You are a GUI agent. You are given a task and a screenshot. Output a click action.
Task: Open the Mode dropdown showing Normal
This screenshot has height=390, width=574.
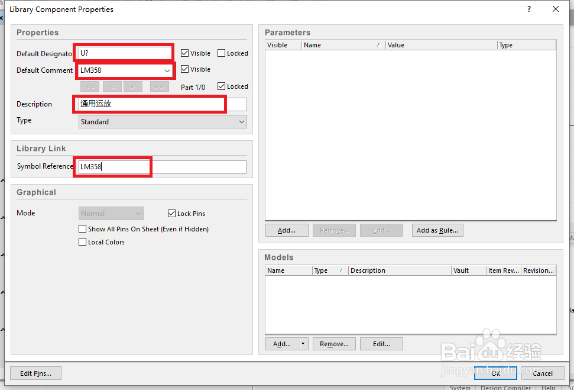pyautogui.click(x=111, y=213)
